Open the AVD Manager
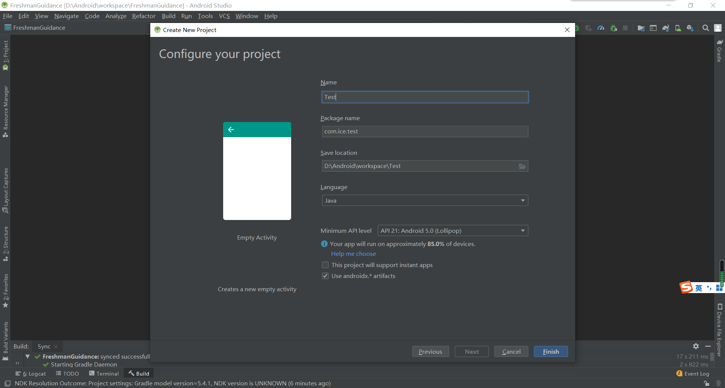The width and height of the screenshot is (725, 388). (678, 28)
